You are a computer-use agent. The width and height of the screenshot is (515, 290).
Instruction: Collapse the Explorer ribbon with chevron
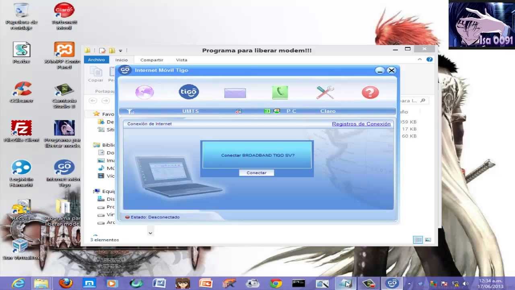tap(420, 60)
